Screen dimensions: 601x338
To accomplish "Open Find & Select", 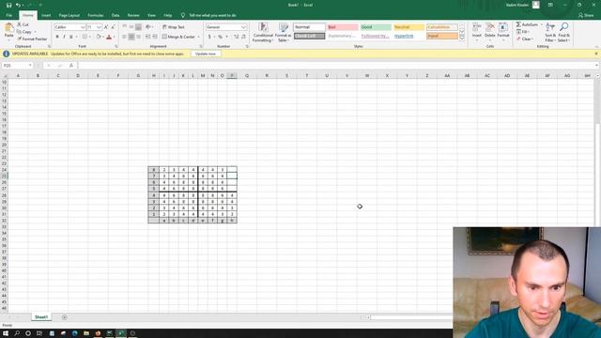I will [563, 32].
